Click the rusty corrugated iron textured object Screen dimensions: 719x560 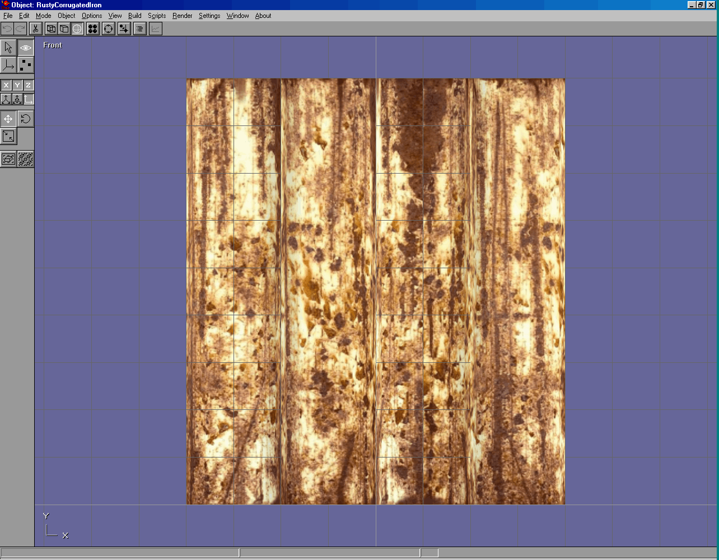(376, 291)
